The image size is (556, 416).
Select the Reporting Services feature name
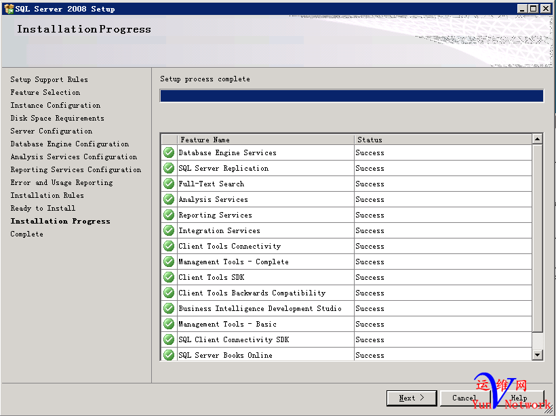[215, 215]
